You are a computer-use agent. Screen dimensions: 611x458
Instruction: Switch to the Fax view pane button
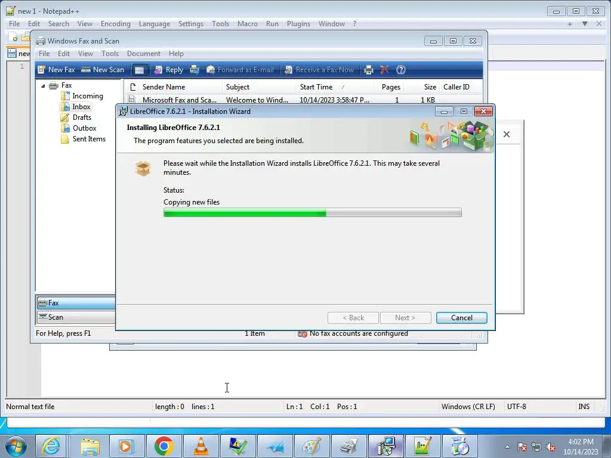76,302
